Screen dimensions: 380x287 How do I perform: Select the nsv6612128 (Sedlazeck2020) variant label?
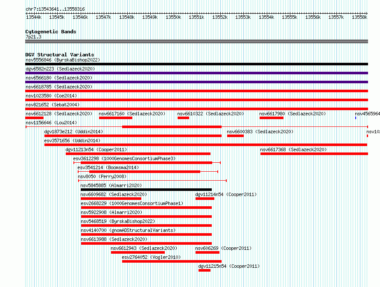coord(59,114)
